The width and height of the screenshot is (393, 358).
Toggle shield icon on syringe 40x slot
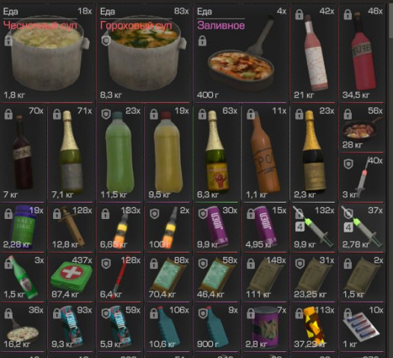(348, 164)
